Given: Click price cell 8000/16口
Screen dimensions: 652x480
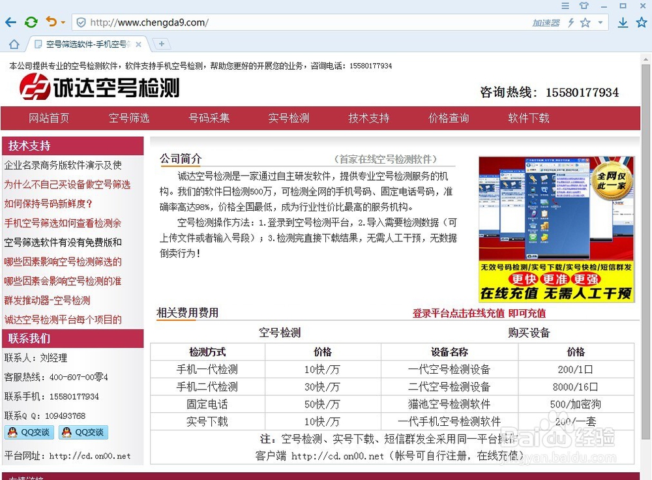Looking at the screenshot, I should (x=576, y=387).
